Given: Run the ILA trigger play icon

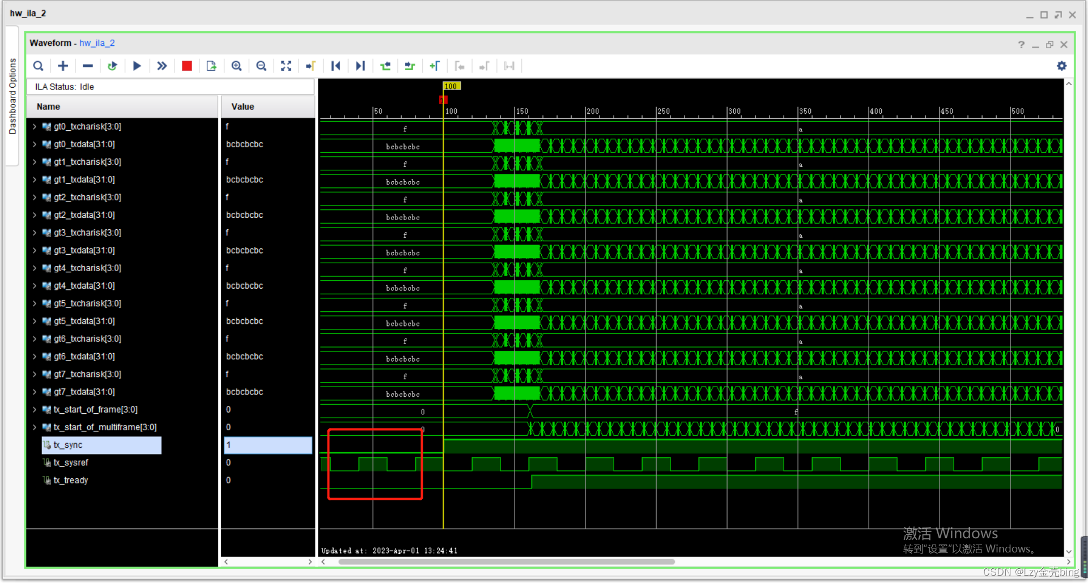Looking at the screenshot, I should point(137,66).
